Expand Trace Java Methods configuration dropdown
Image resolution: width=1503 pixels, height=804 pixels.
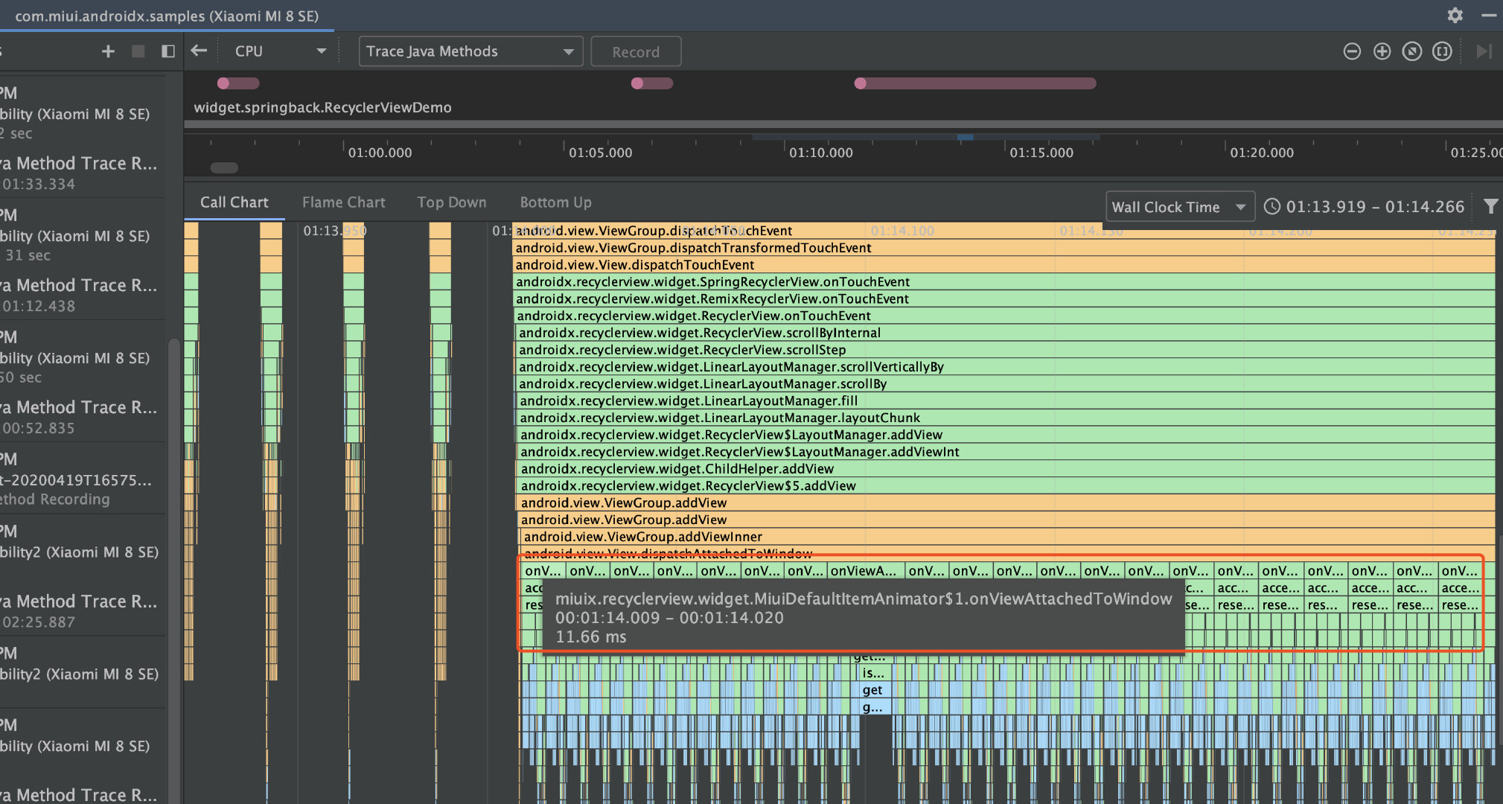pos(470,51)
